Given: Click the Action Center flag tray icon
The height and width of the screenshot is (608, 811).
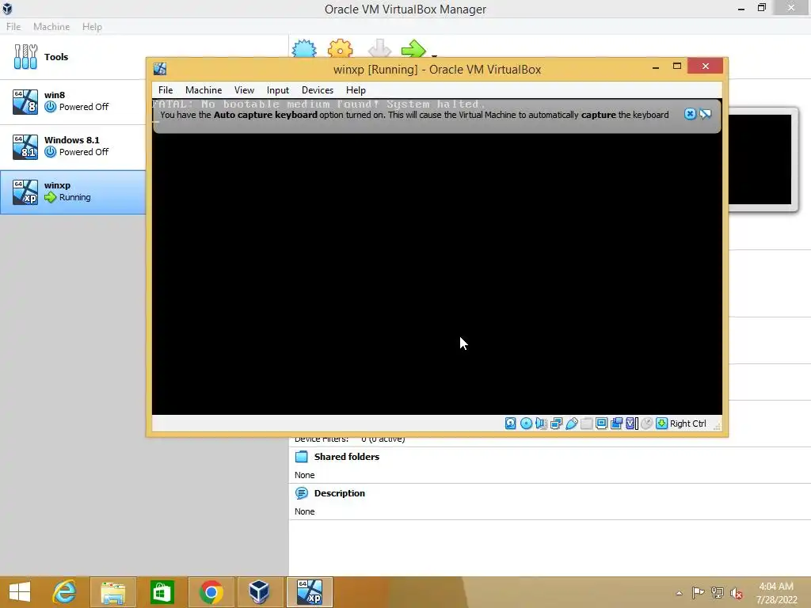Looking at the screenshot, I should [x=698, y=592].
